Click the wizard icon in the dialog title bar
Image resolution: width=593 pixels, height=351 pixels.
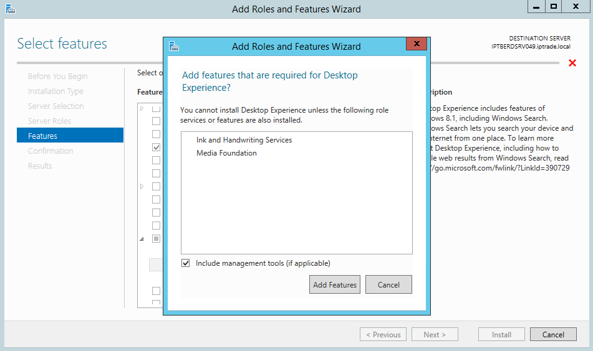tap(173, 46)
